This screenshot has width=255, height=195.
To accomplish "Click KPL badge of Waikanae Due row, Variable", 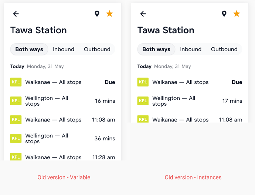I will tap(16, 82).
